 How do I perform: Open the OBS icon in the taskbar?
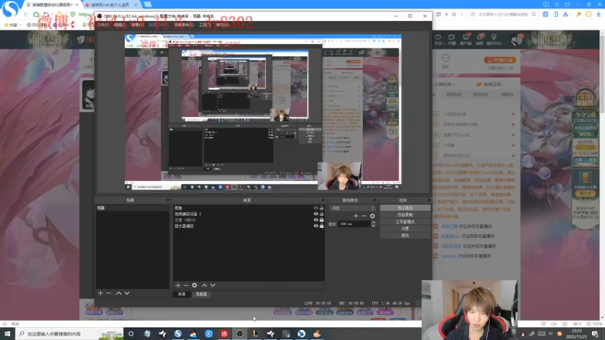tap(240, 334)
